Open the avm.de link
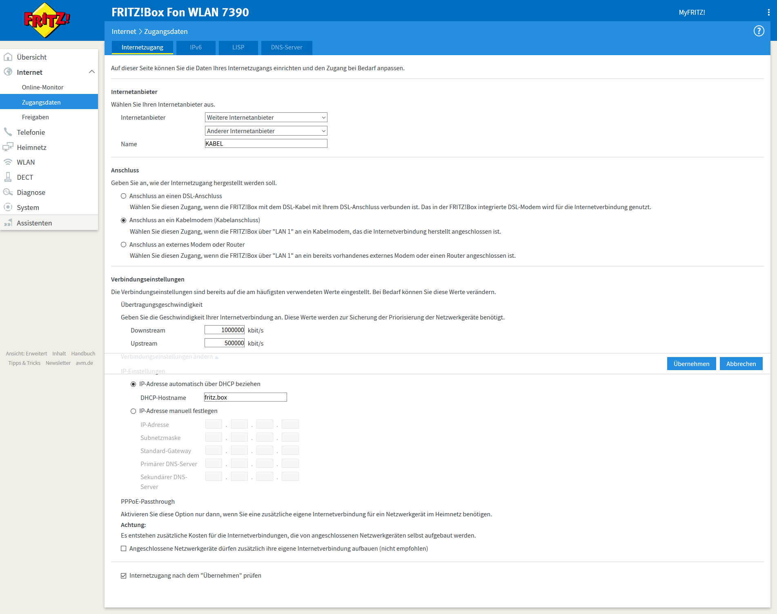The width and height of the screenshot is (777, 614). point(84,363)
